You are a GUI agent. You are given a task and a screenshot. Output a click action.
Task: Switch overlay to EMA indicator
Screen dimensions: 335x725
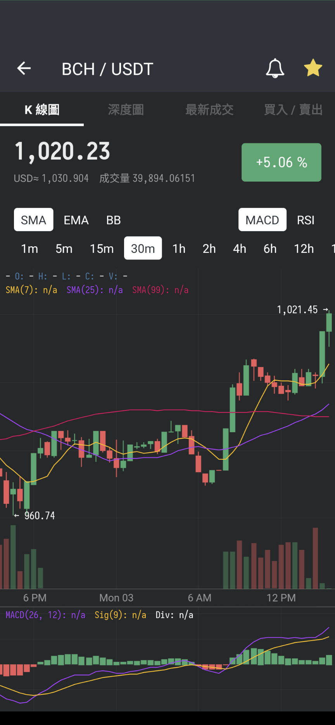[x=76, y=220]
